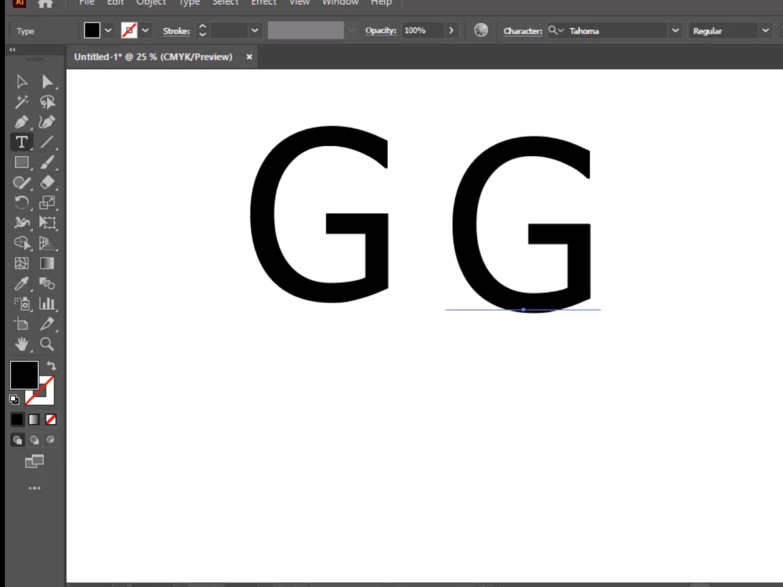Activate the Hand tool
The height and width of the screenshot is (587, 783).
[x=22, y=344]
